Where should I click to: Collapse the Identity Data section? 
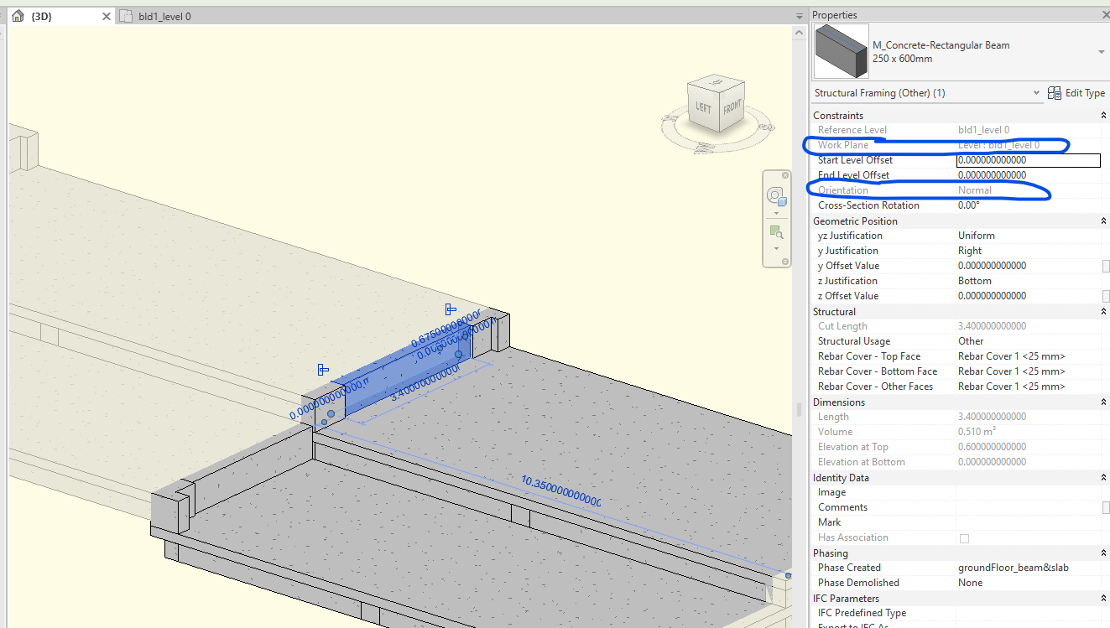pos(1103,478)
